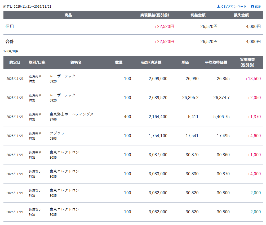Select the 約定日 column header
Viewport: 266px width, 225px height.
click(x=15, y=63)
